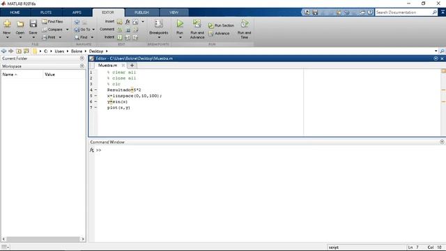Click the decrease indent icon

pyautogui.click(x=135, y=37)
